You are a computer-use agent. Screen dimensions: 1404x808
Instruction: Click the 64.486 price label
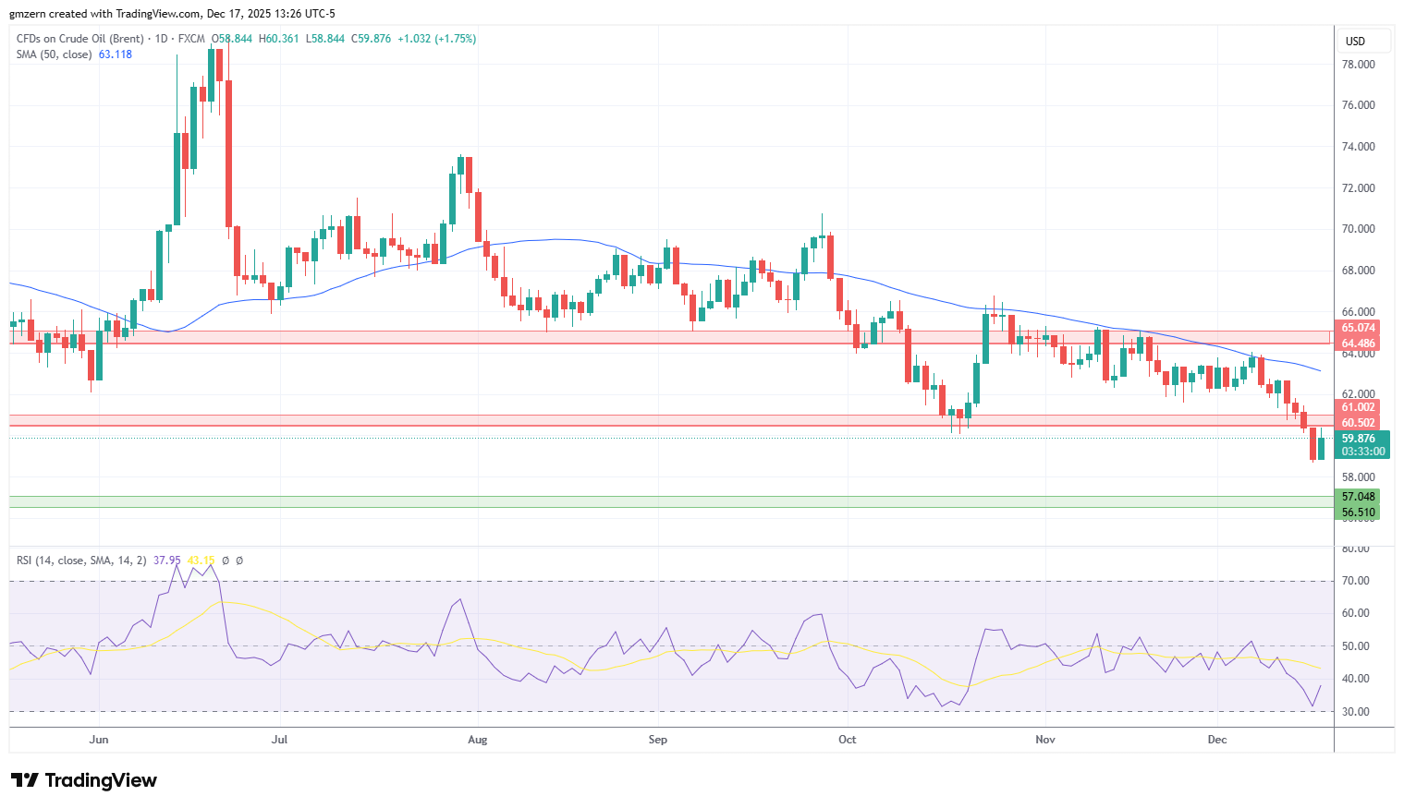[1358, 344]
